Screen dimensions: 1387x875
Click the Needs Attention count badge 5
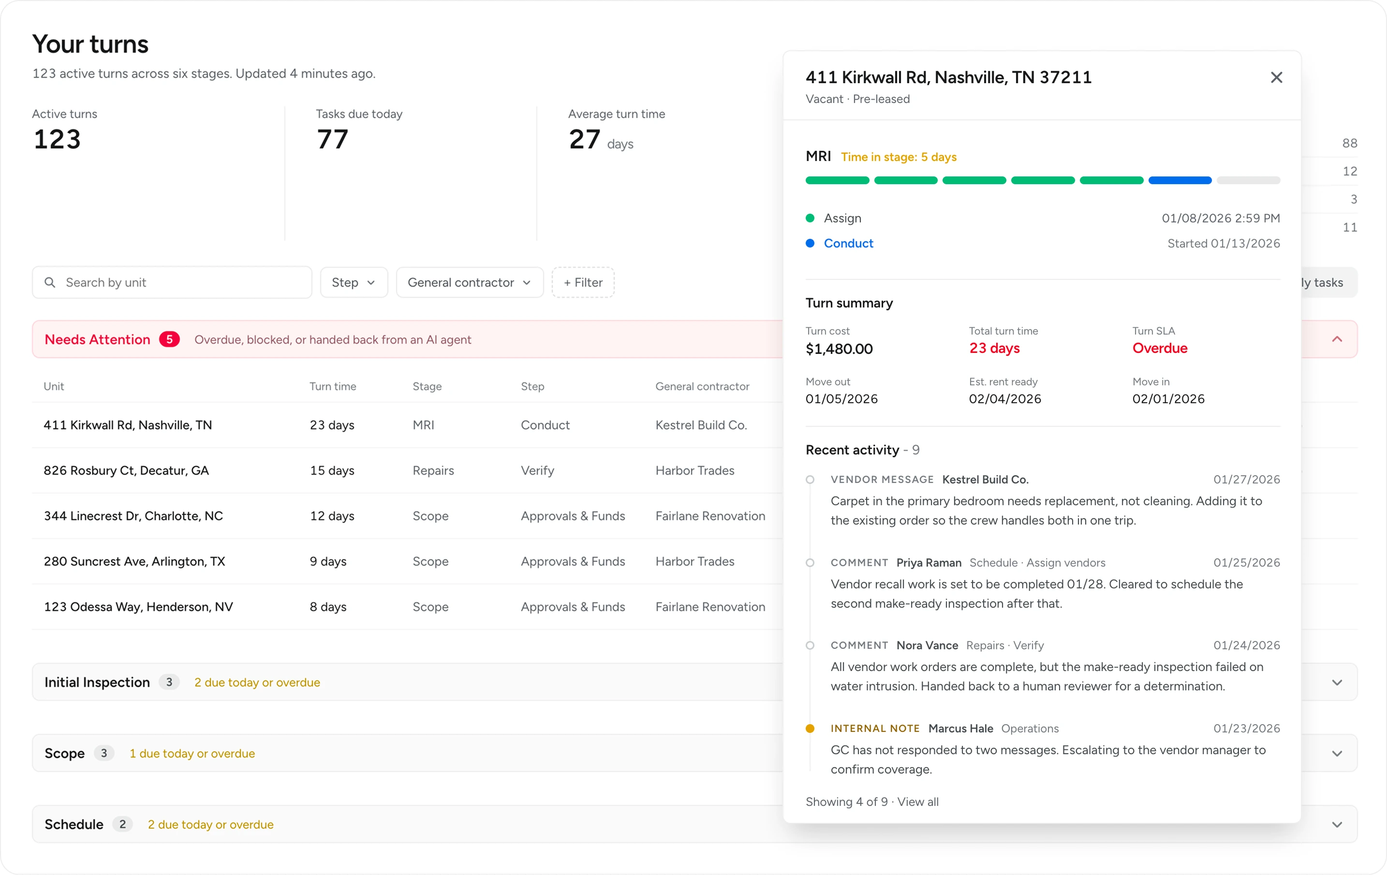pos(169,340)
